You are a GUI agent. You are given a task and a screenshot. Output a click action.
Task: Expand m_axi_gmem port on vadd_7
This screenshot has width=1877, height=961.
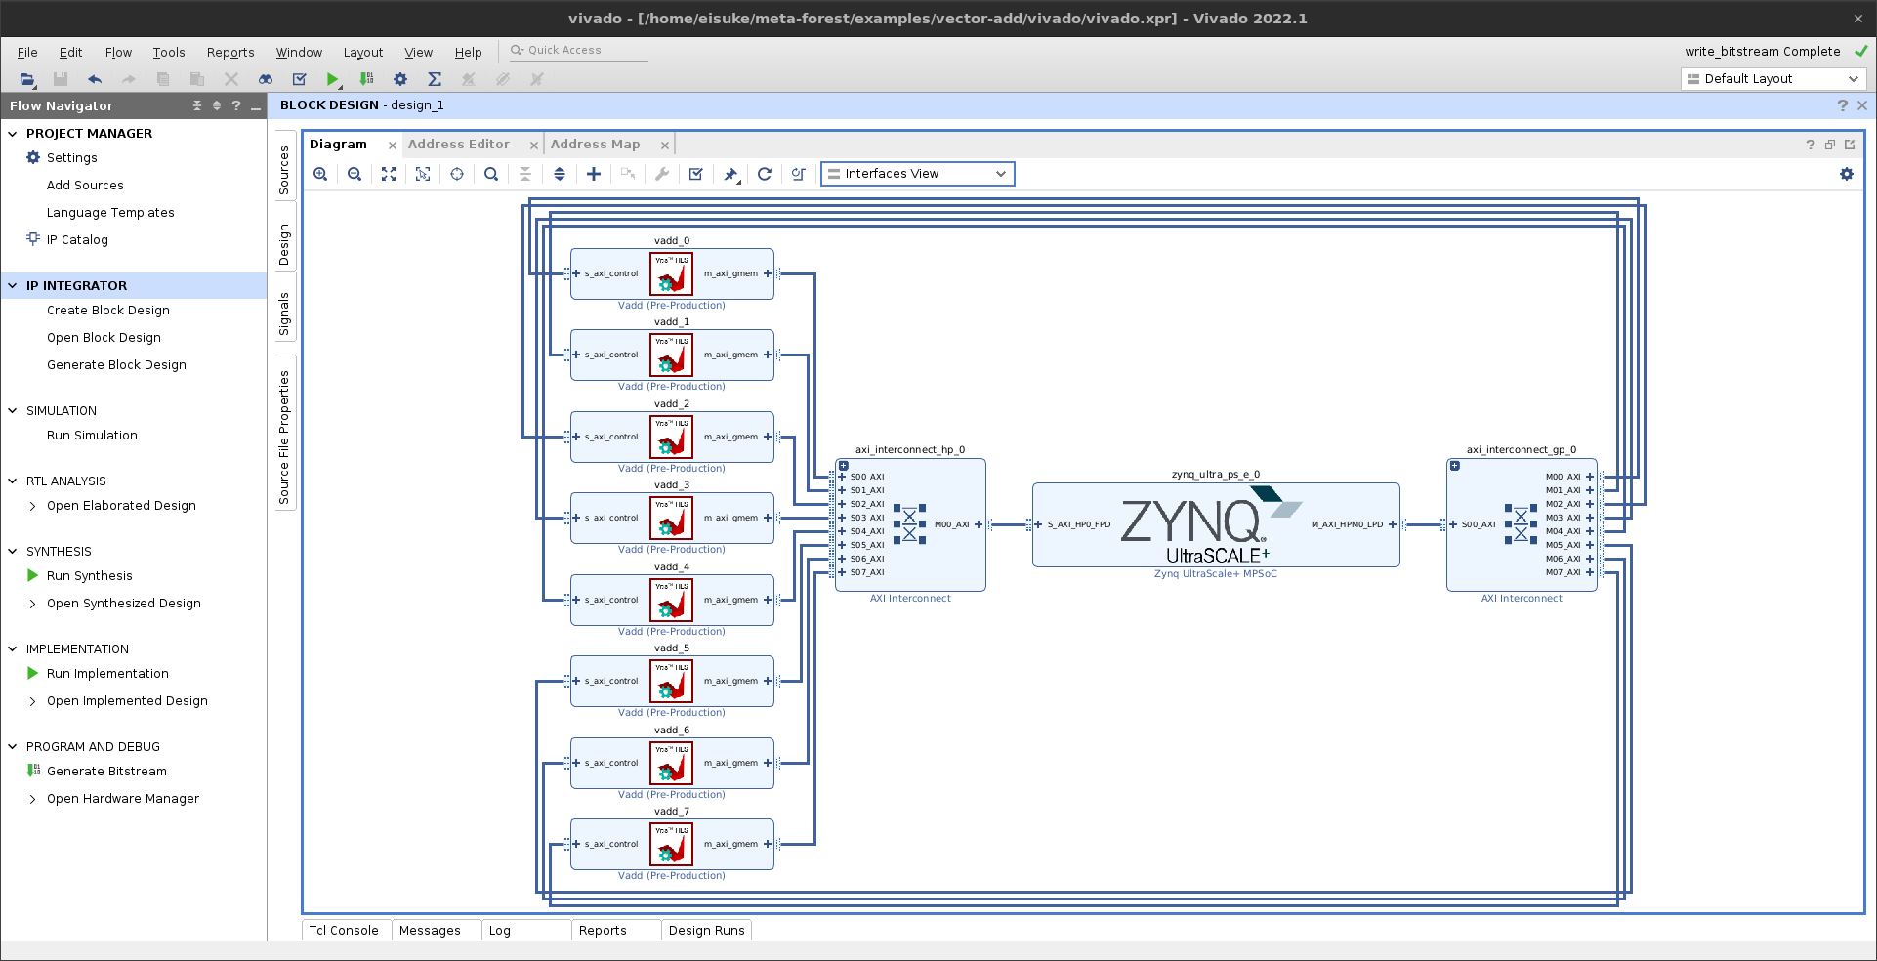click(768, 844)
